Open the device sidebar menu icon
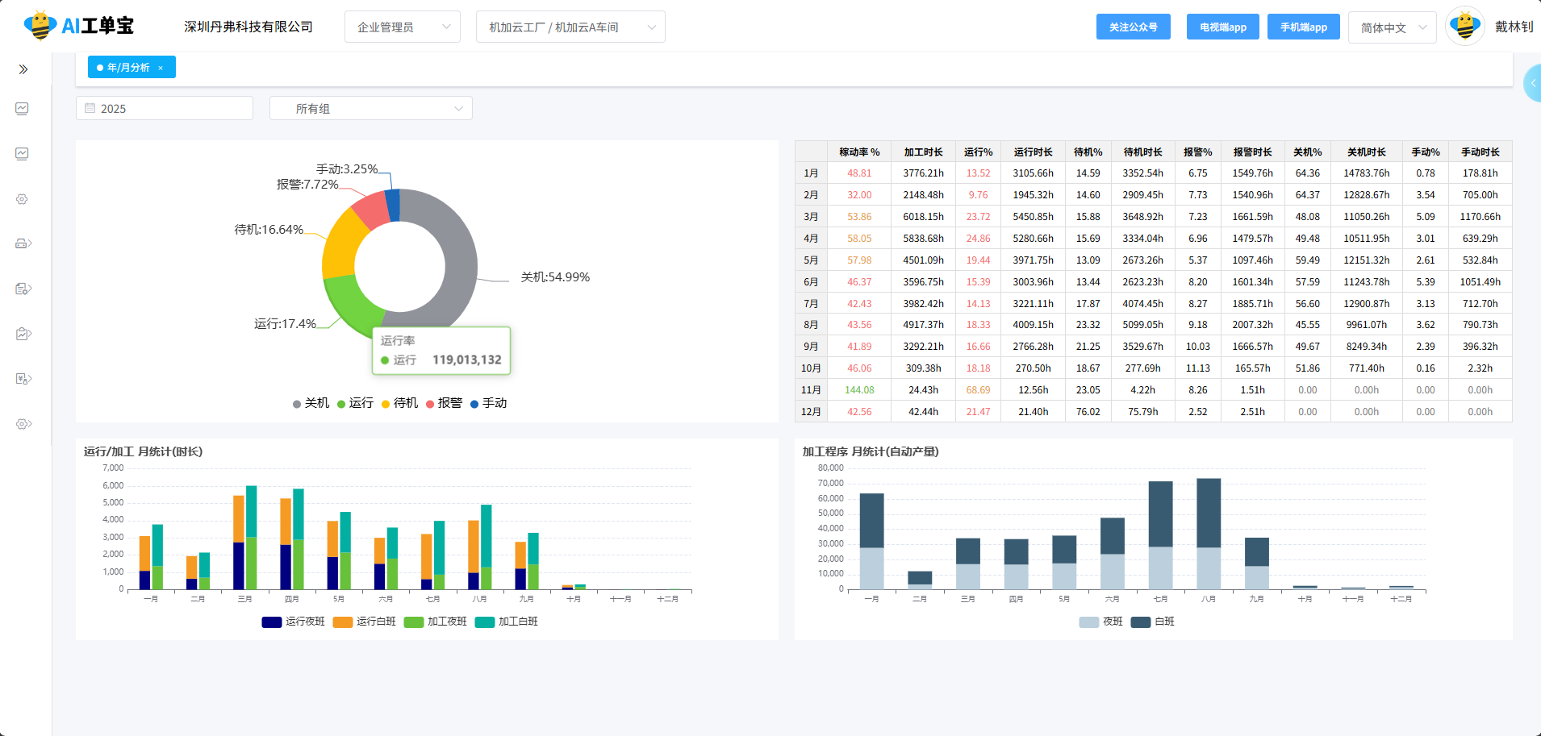The width and height of the screenshot is (1541, 736). pos(23,243)
